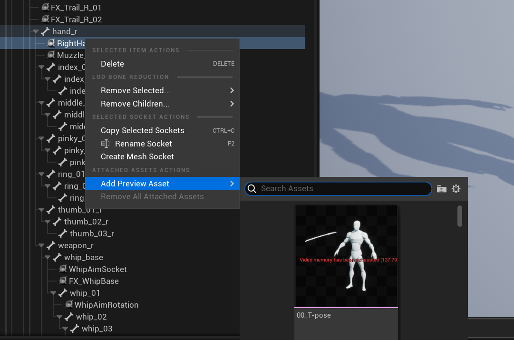Viewport: 514px width, 340px height.
Task: Click the Rename Socket text-cursor icon
Action: 105,144
